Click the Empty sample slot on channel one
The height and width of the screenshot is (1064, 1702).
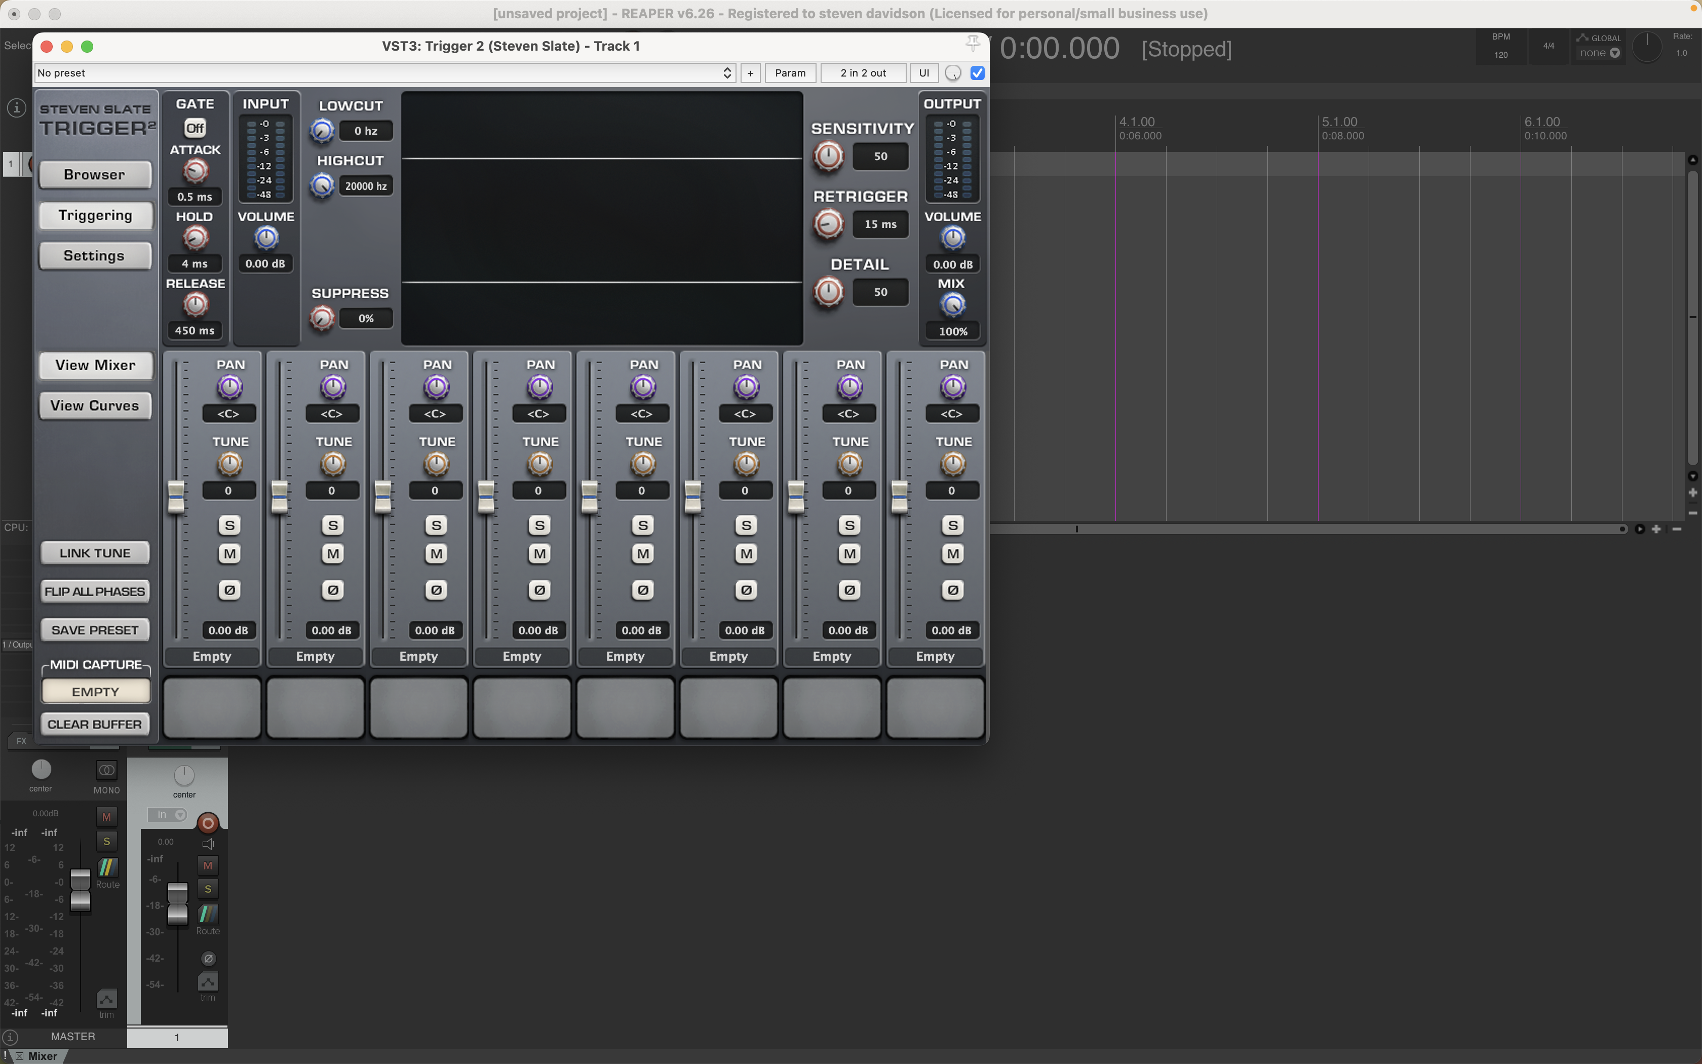(x=211, y=656)
